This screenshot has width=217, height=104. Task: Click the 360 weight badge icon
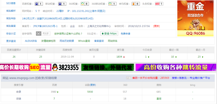pyautogui.click(x=85, y=4)
